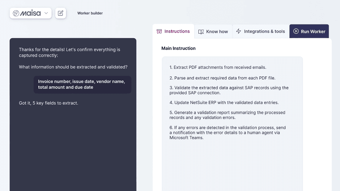Click the Main Instruction heading
Image resolution: width=340 pixels, height=191 pixels.
pyautogui.click(x=178, y=48)
